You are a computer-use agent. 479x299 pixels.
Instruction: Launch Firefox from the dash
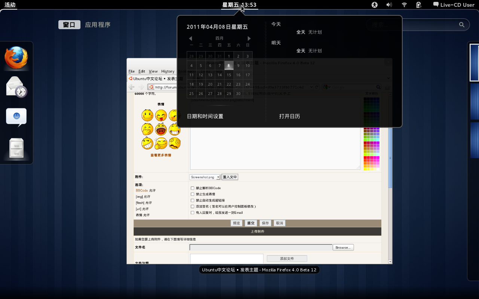tap(16, 58)
